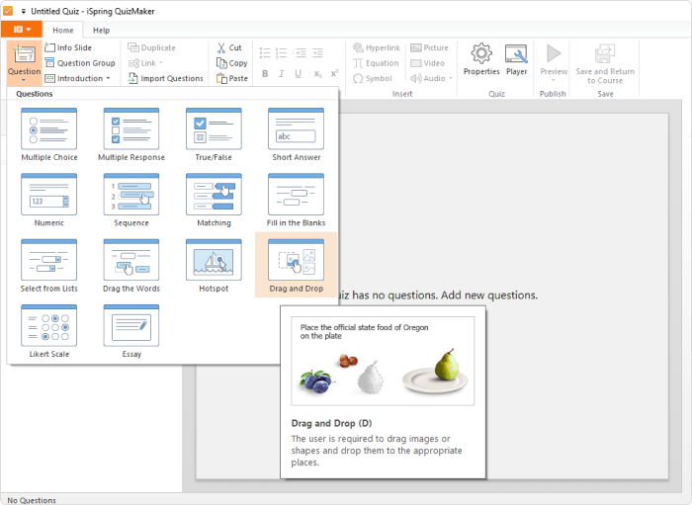692x505 pixels.
Task: Open the orange application menu dropdown
Action: pos(22,30)
